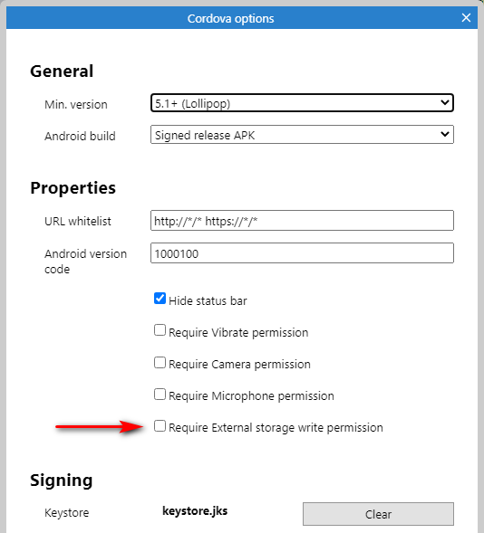Click the 'Hide status bar' label text

208,300
